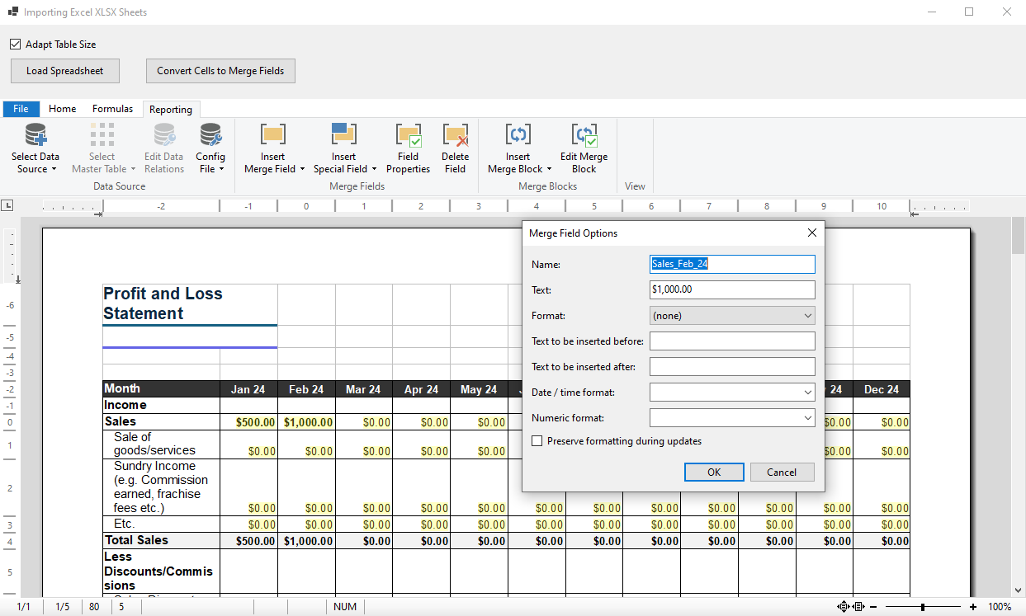
Task: Click the Jan 24 column header
Action: point(248,389)
